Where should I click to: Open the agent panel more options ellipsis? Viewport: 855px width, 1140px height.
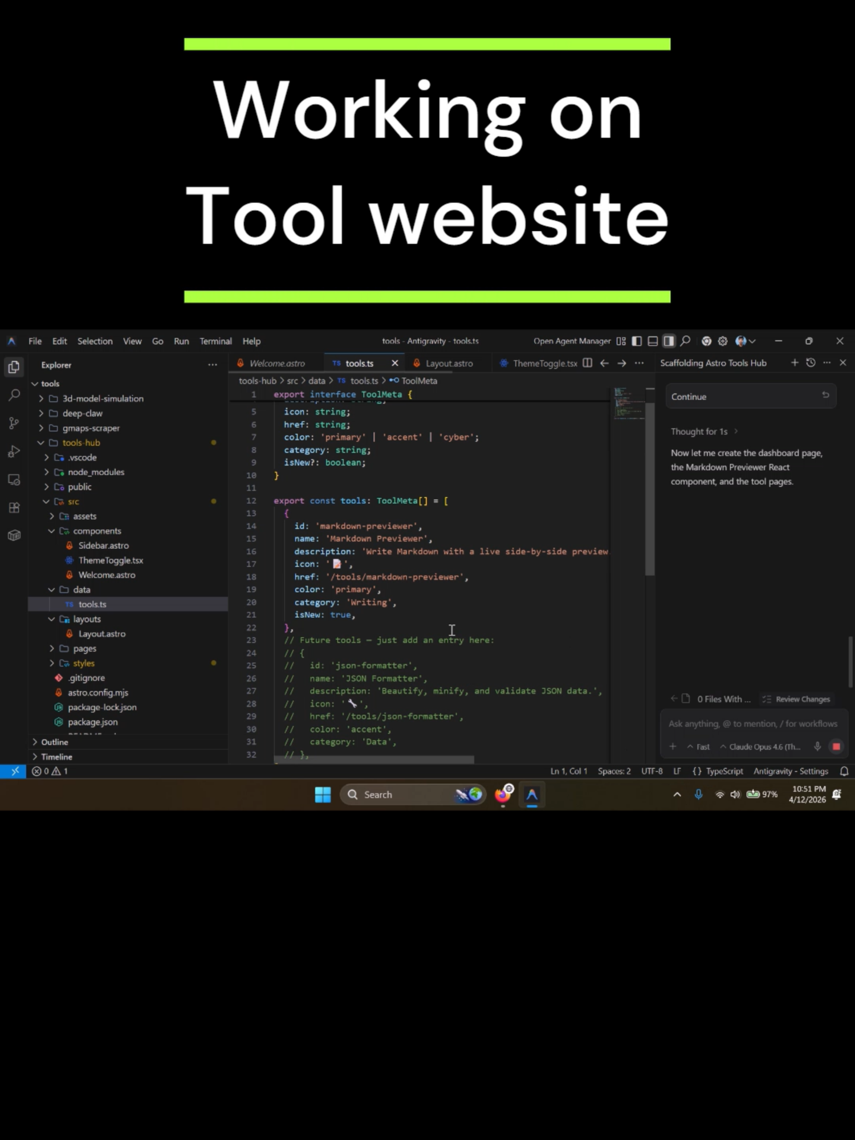coord(827,363)
